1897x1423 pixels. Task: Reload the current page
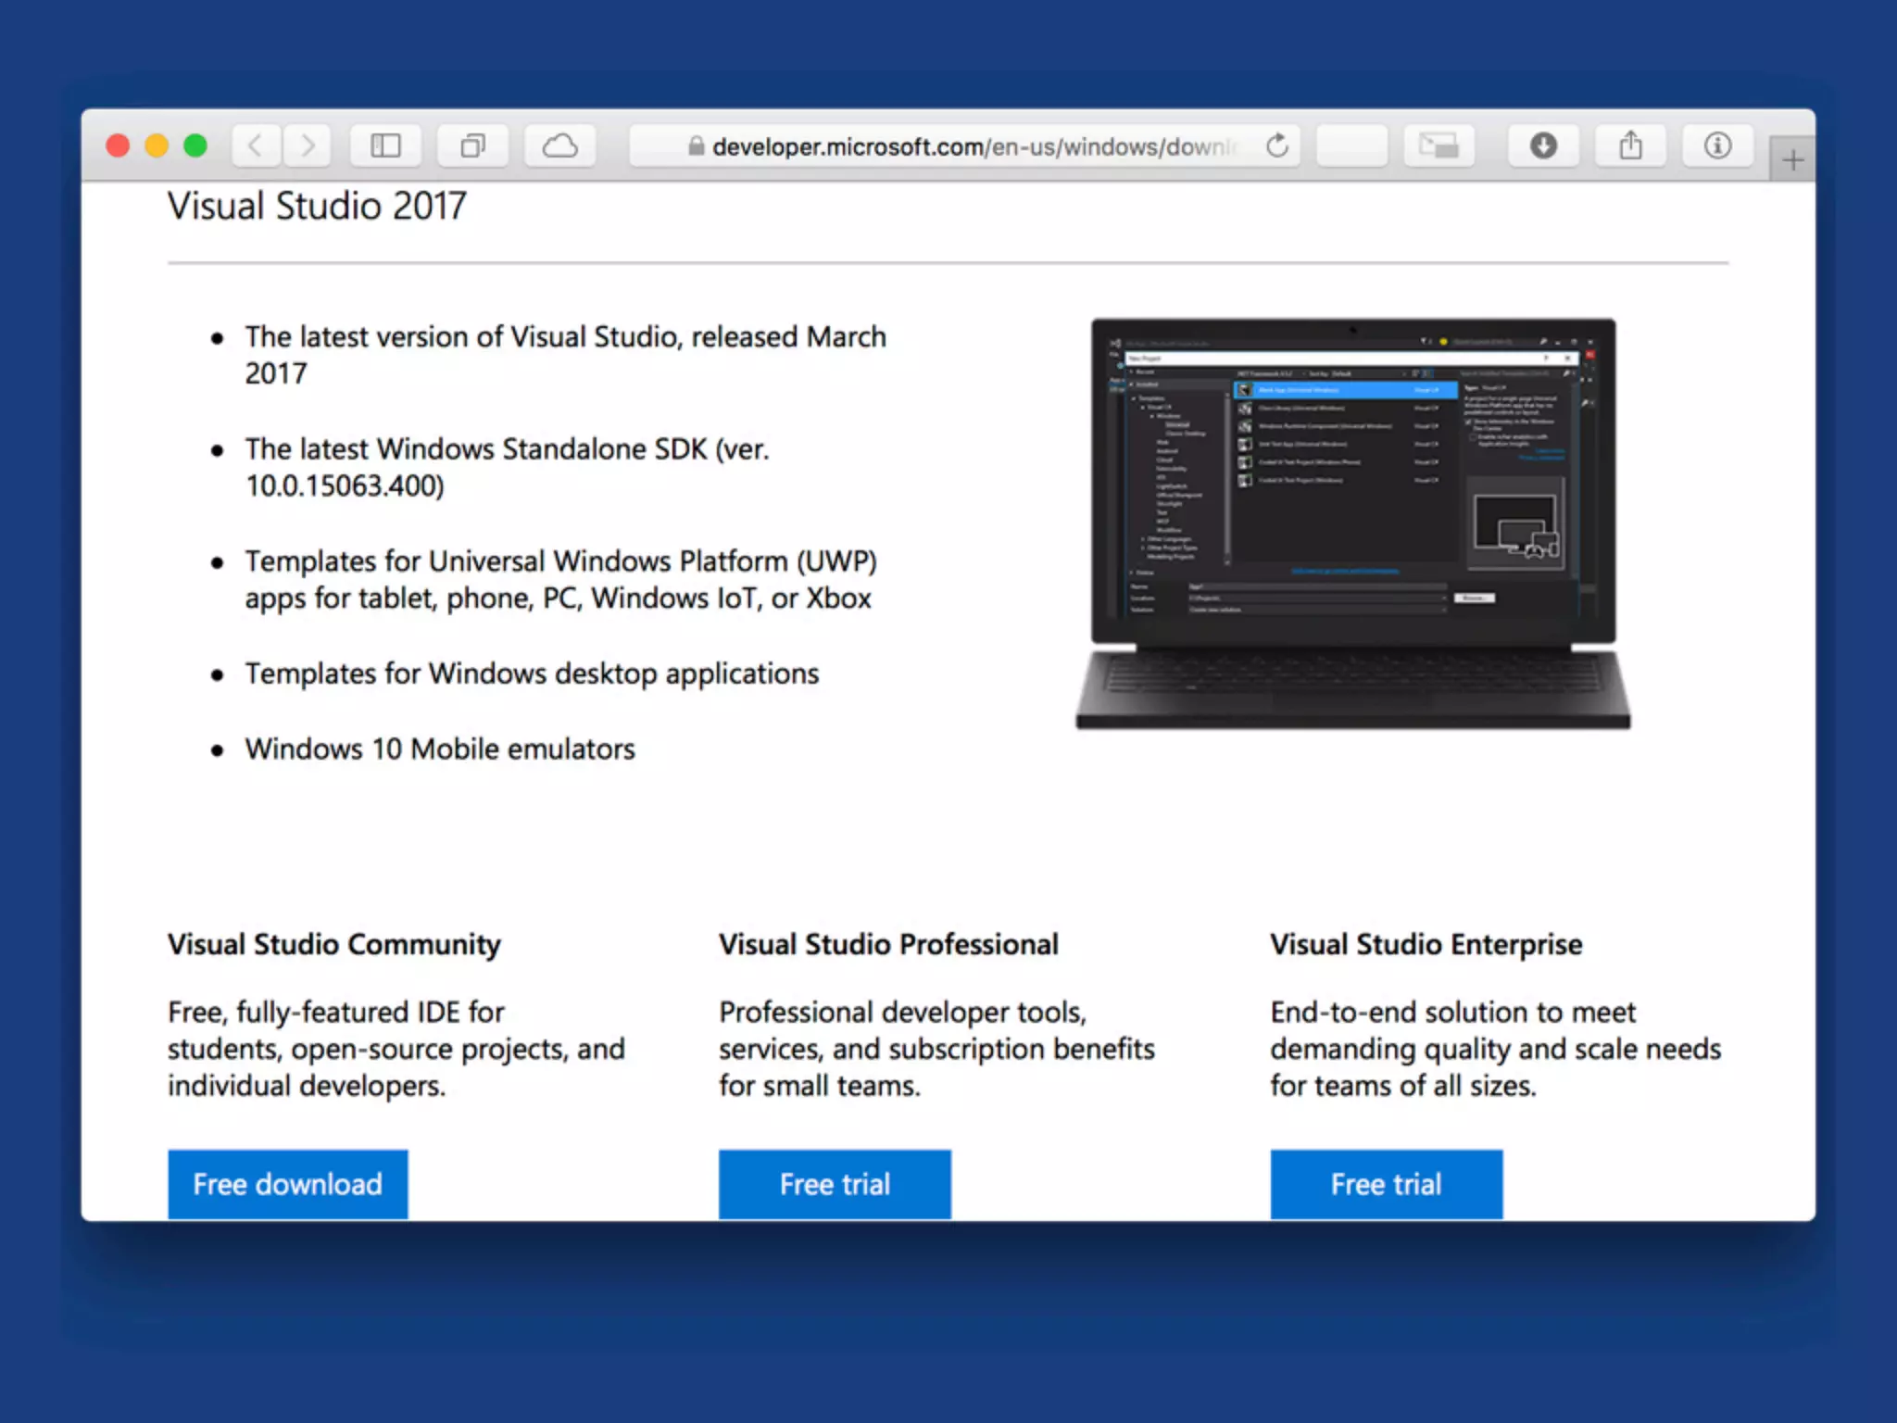click(1277, 145)
